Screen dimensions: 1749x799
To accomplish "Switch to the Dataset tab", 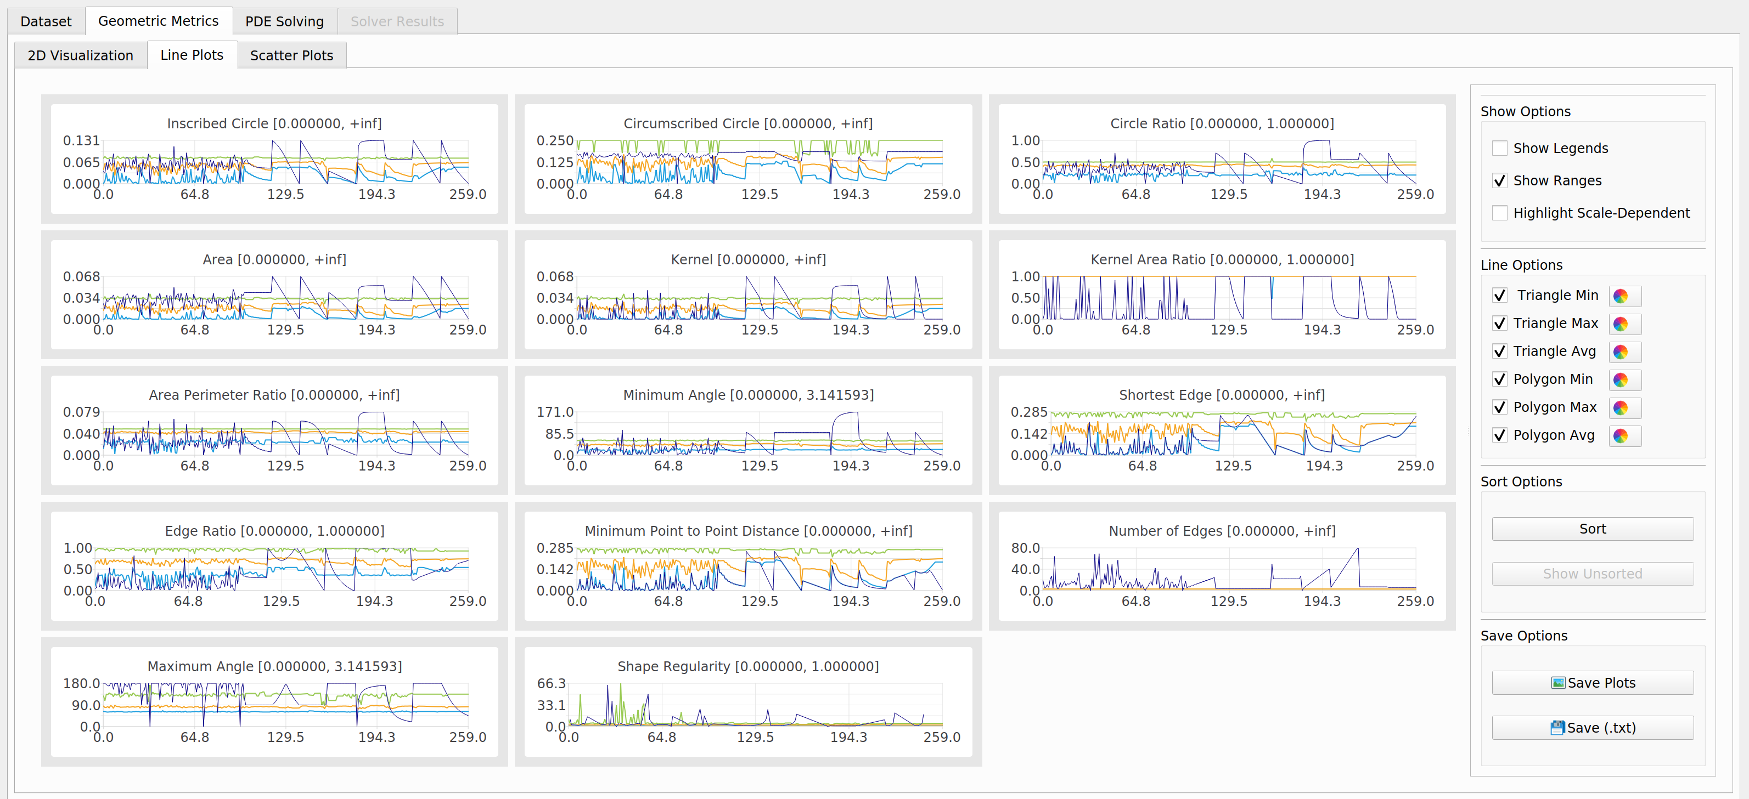I will coord(46,21).
